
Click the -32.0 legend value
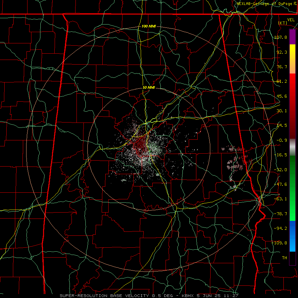(280, 170)
